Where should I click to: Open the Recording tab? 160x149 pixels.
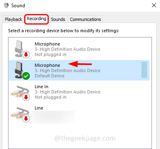point(36,19)
